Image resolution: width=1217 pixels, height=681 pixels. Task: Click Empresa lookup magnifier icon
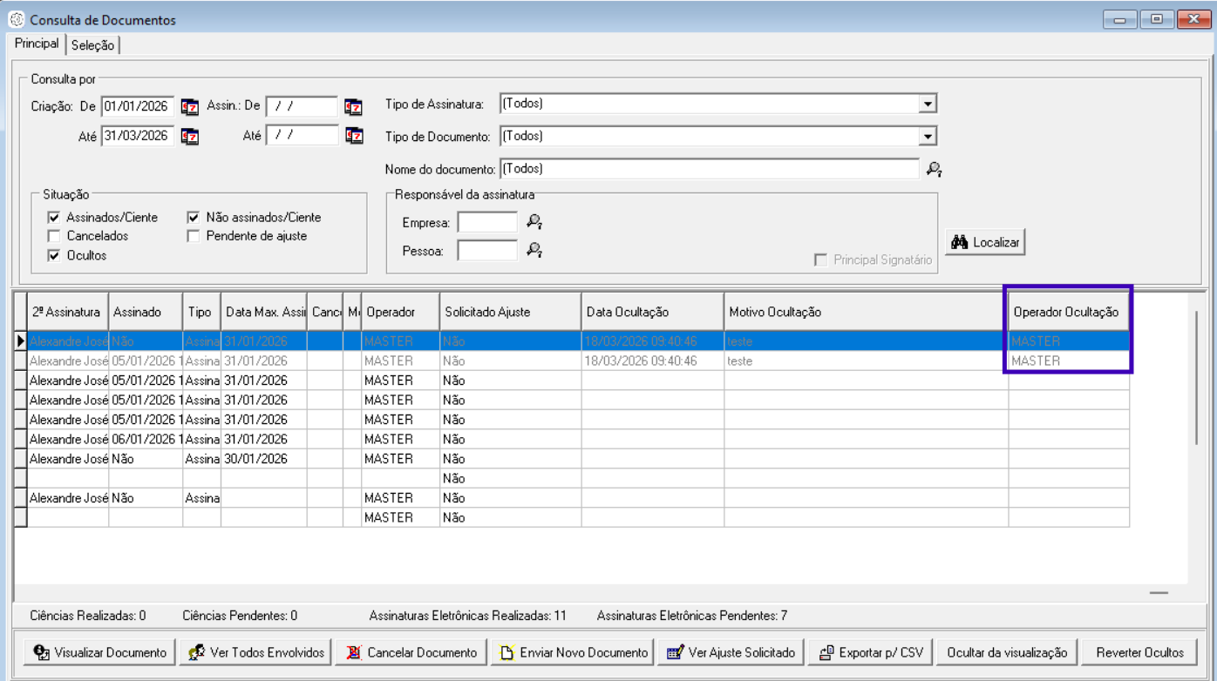pos(534,223)
